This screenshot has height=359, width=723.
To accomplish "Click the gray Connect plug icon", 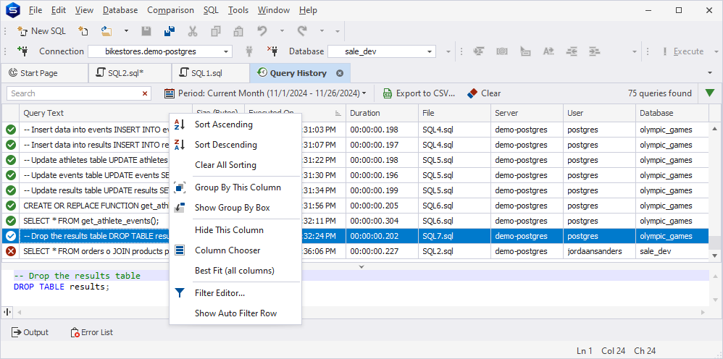I will click(x=249, y=51).
